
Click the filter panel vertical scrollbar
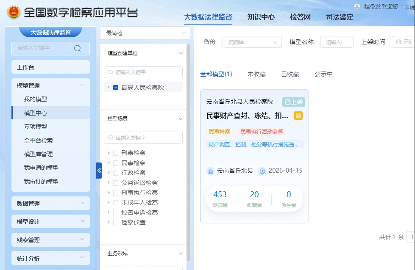click(x=189, y=152)
